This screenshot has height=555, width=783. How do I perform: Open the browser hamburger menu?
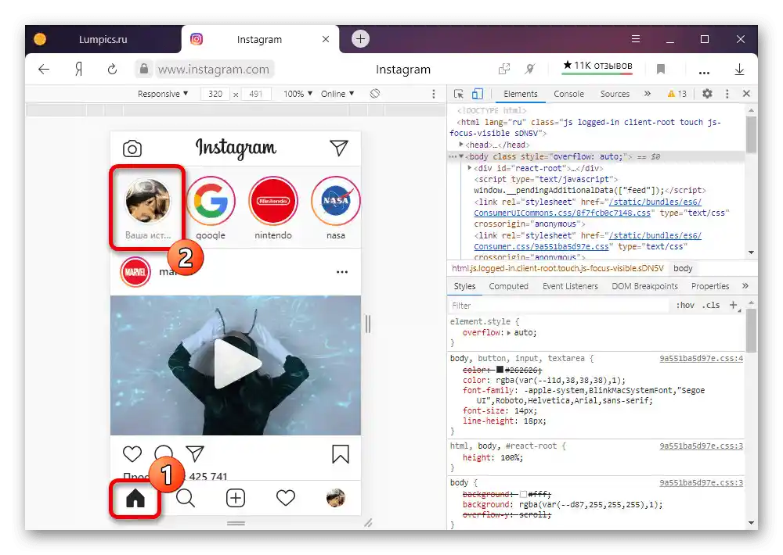point(636,39)
